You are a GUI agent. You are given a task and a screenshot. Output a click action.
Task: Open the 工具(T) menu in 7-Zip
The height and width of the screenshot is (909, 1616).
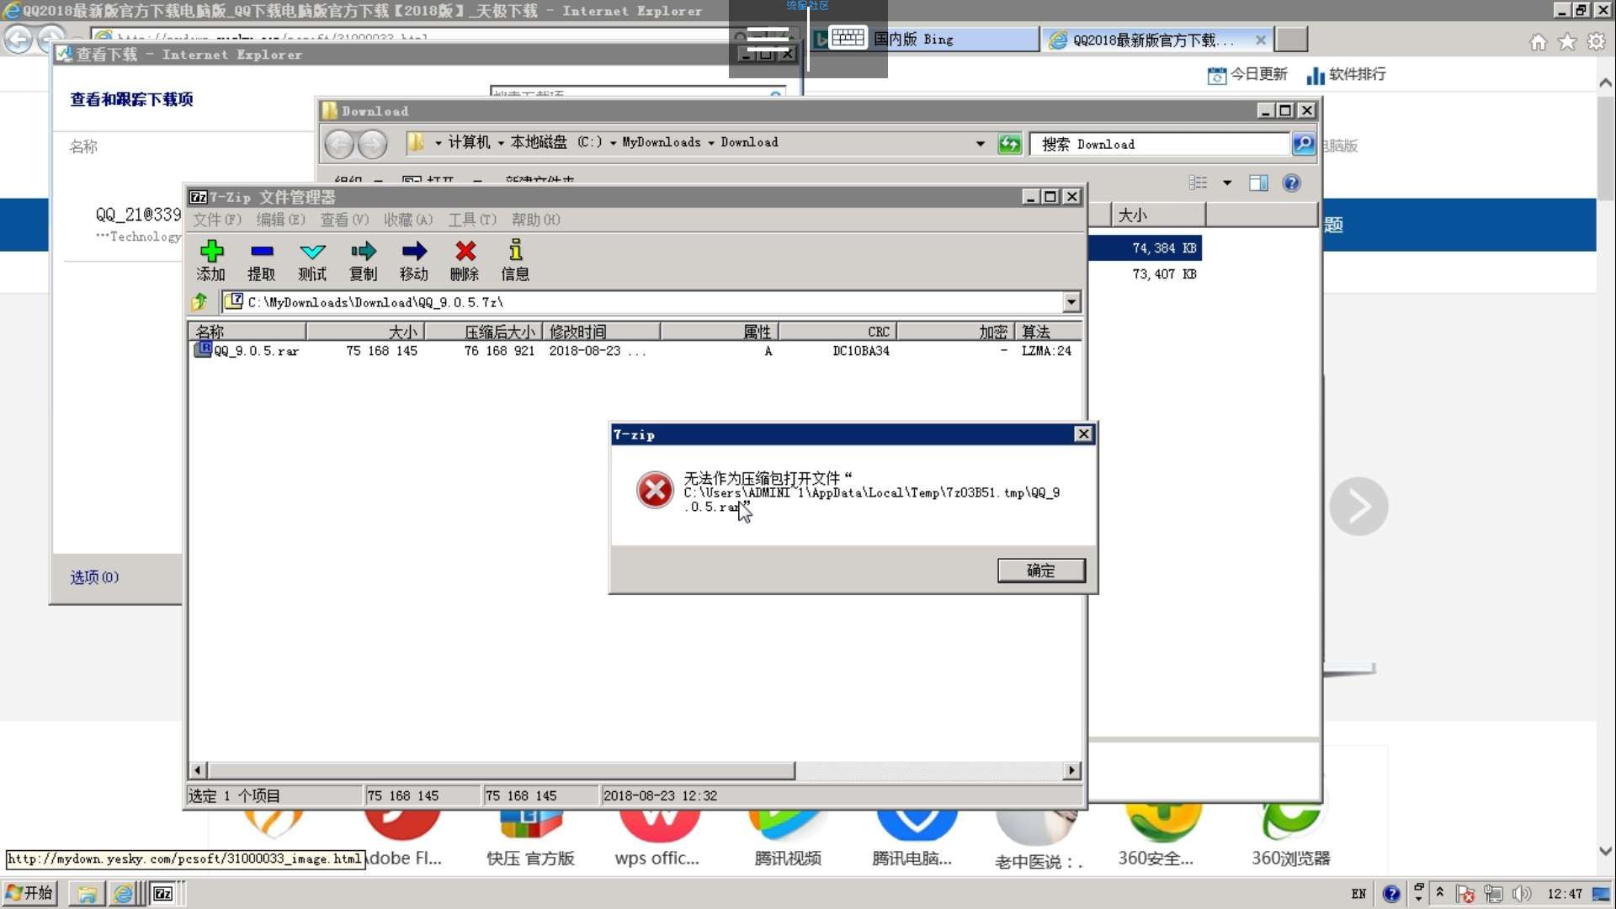tap(471, 220)
